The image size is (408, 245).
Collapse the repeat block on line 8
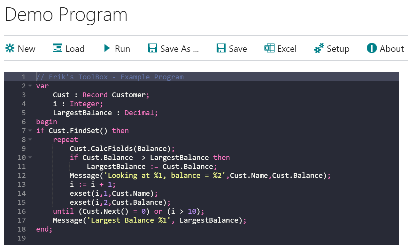coord(30,140)
